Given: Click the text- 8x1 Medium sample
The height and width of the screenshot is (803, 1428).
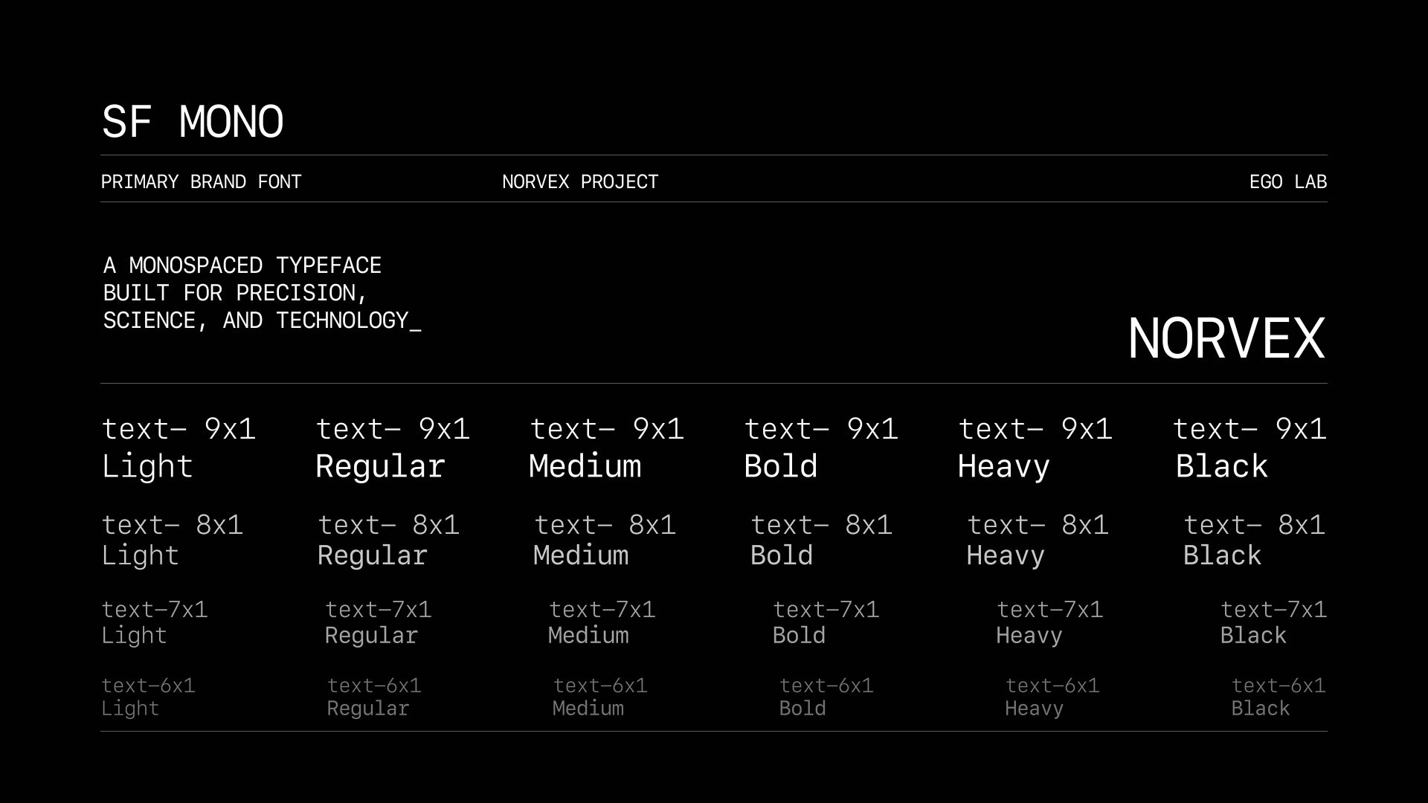Looking at the screenshot, I should pyautogui.click(x=605, y=541).
